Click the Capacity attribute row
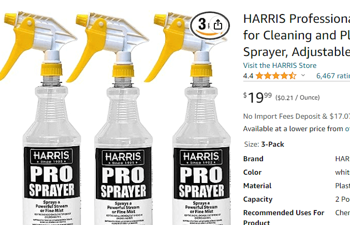This screenshot has height=225, width=350. (x=297, y=199)
